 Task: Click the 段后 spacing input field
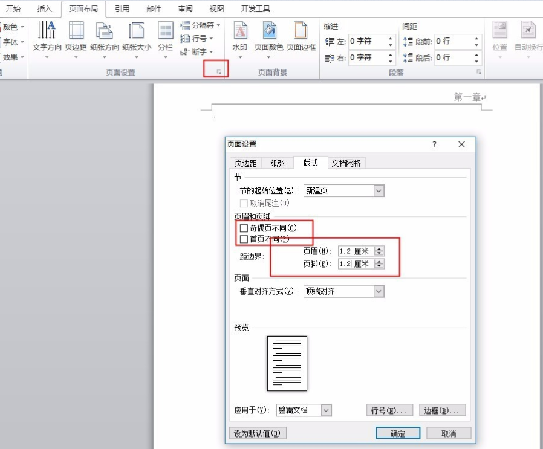[x=454, y=57]
